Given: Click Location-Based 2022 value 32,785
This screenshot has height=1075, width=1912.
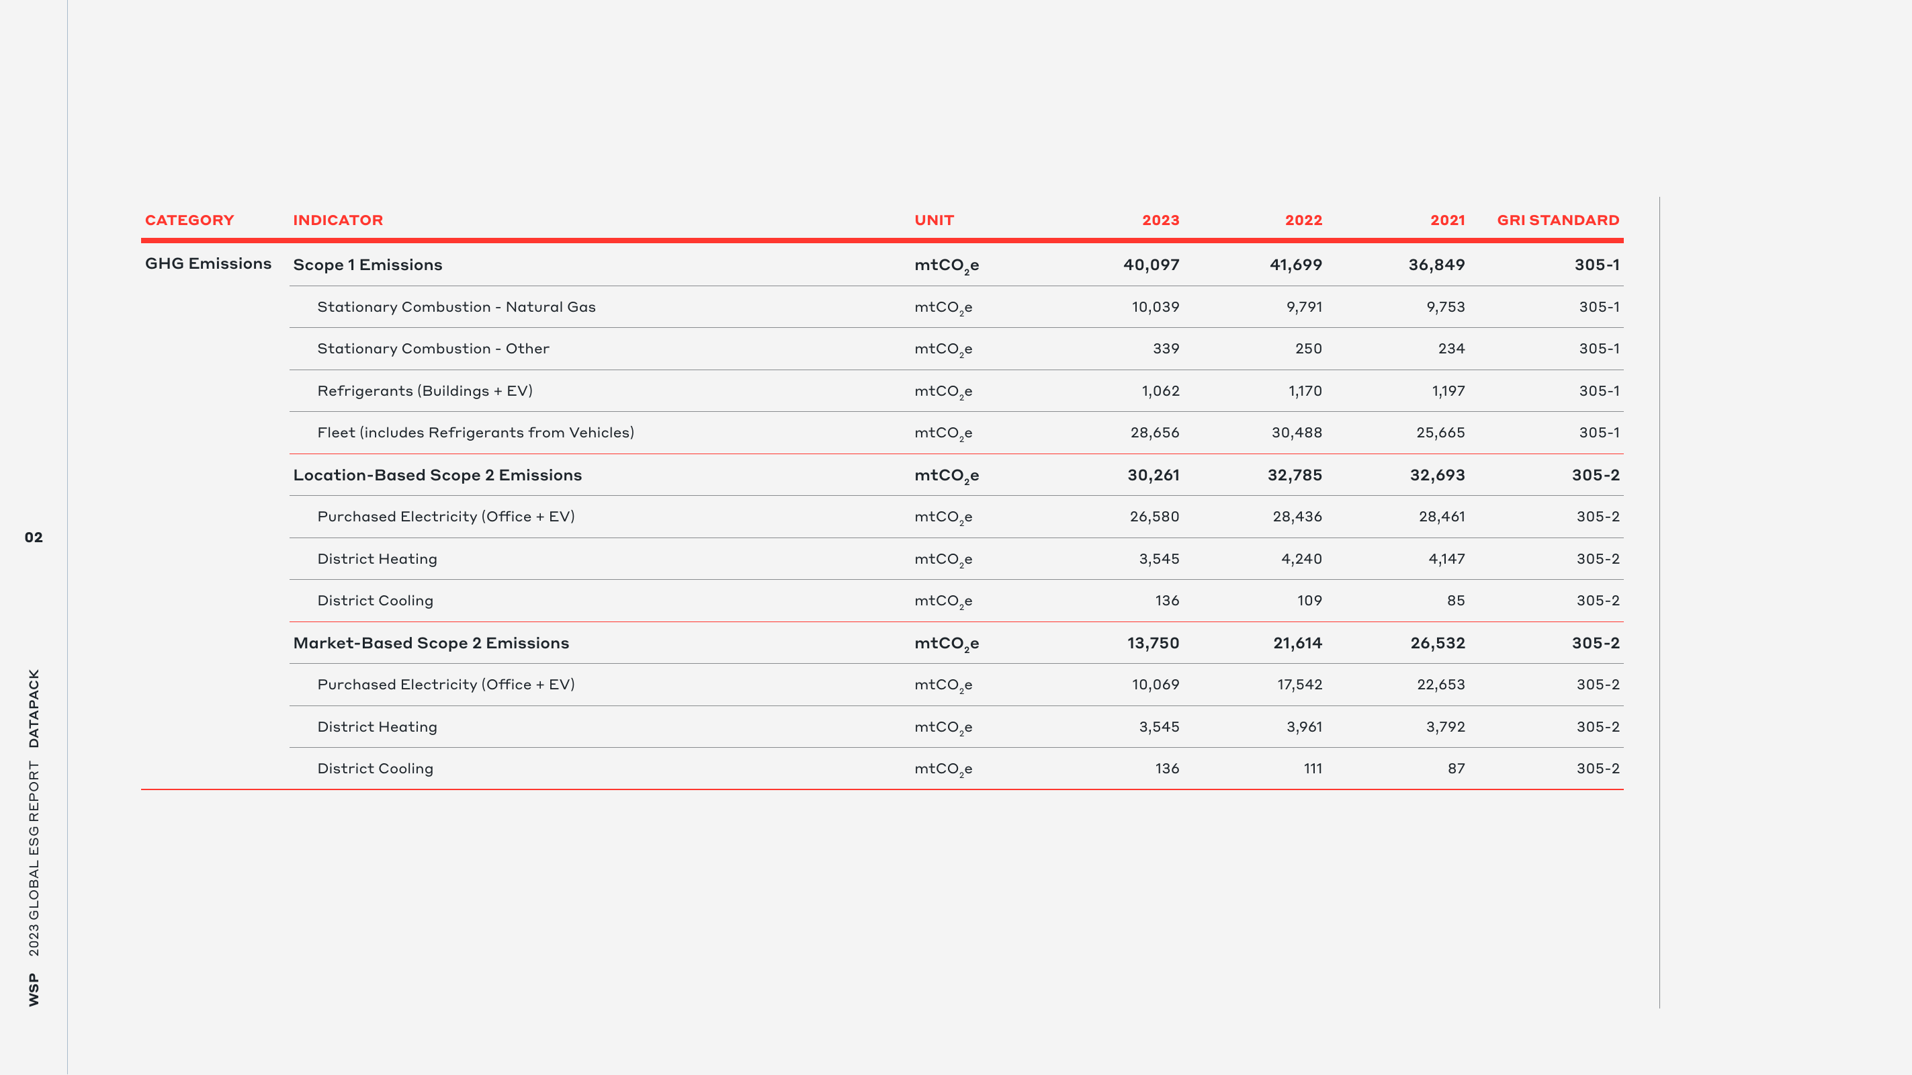Looking at the screenshot, I should click(1295, 475).
